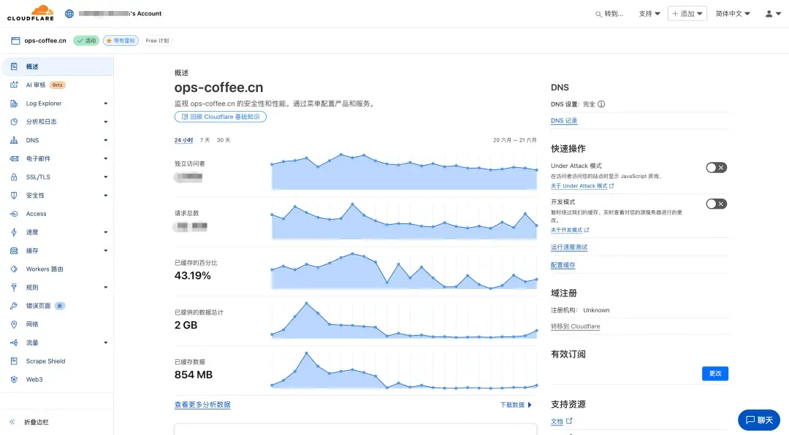Click the Workers 路由 icon
This screenshot has height=435, width=789.
pyautogui.click(x=14, y=269)
